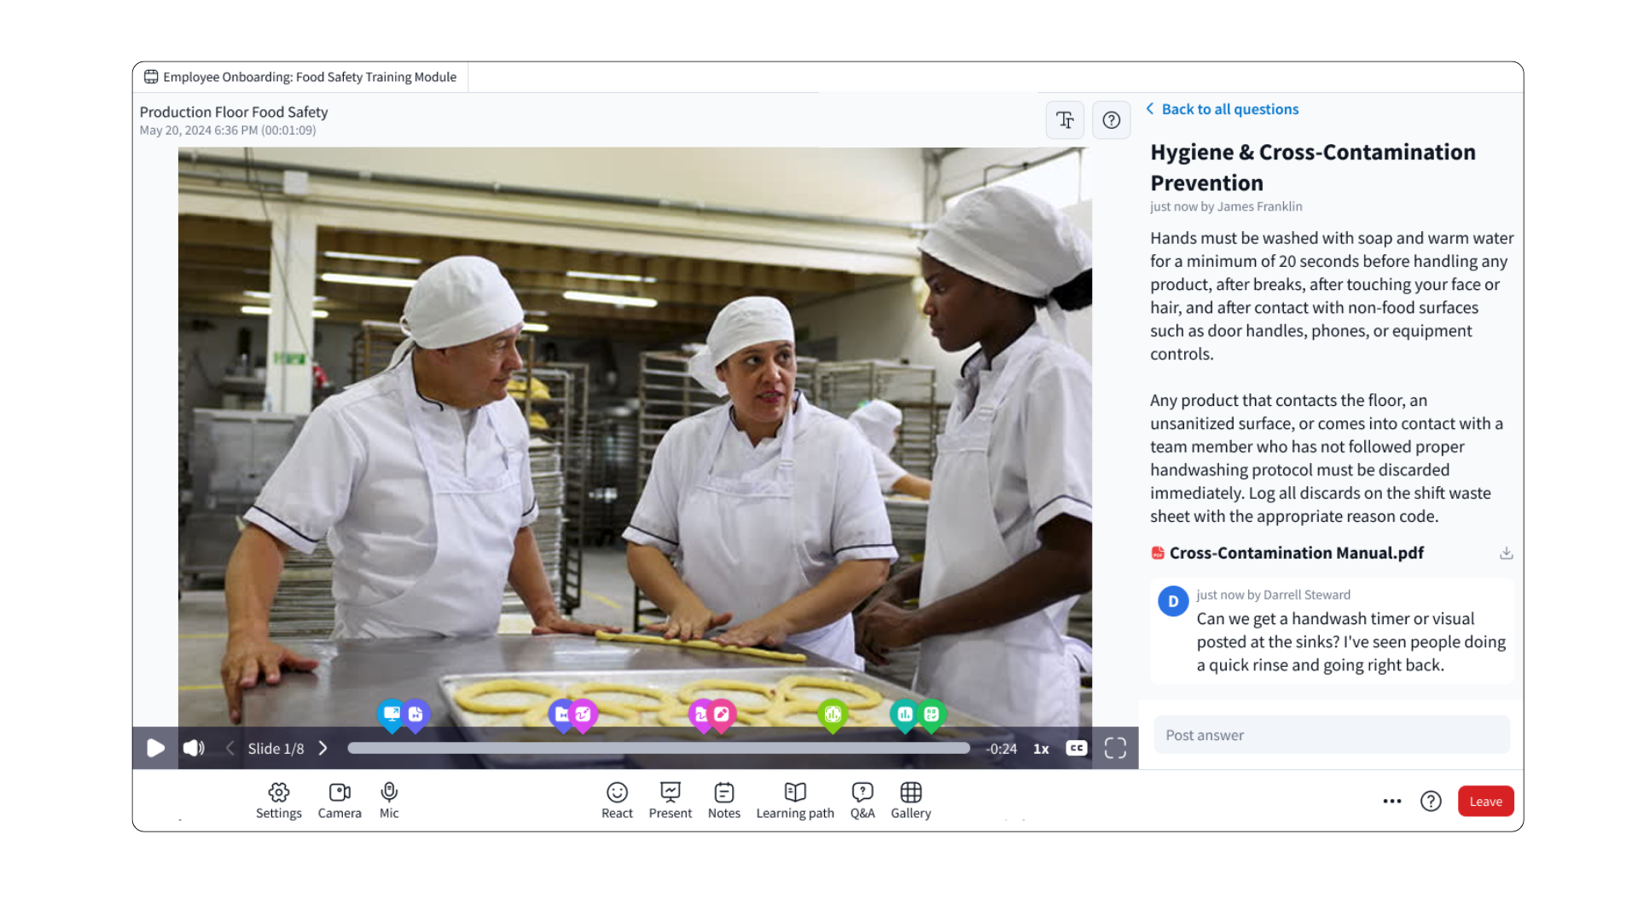1638x921 pixels.
Task: Switch to Gallery view
Action: point(910,801)
